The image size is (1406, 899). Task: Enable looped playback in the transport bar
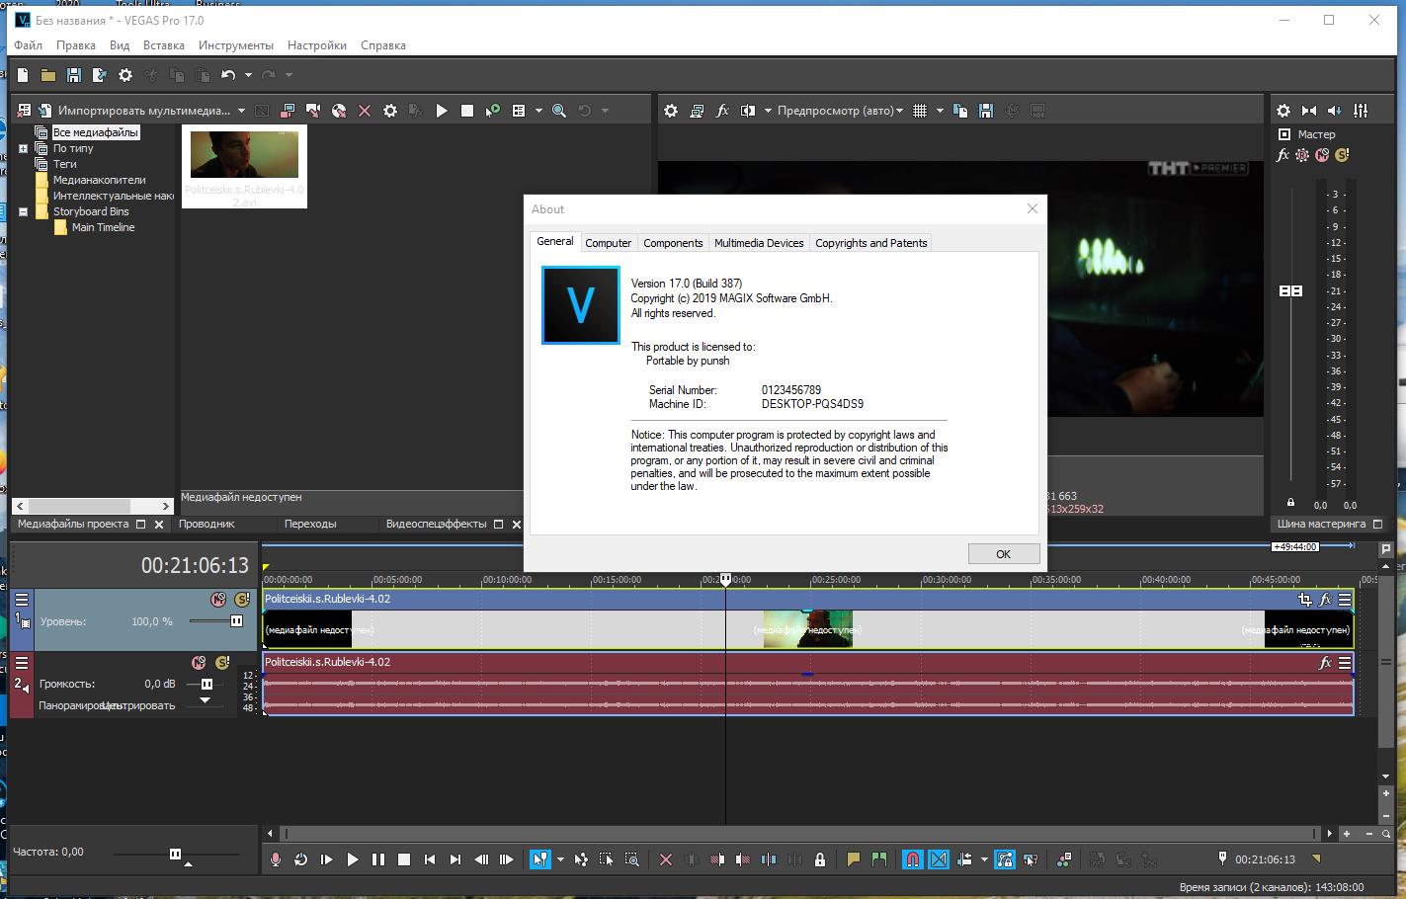pos(301,859)
